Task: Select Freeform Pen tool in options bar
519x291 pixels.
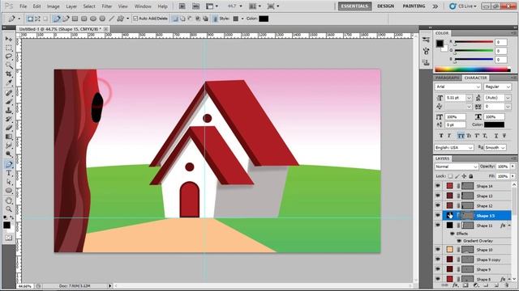Action: 66,19
